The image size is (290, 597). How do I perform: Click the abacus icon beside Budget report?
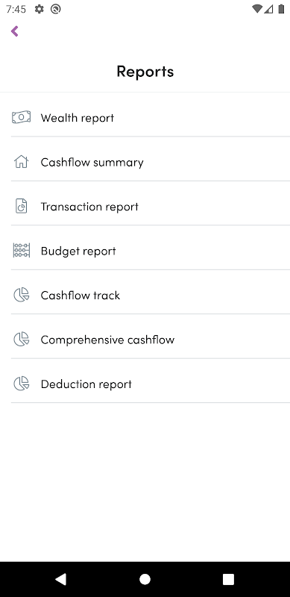pyautogui.click(x=22, y=251)
